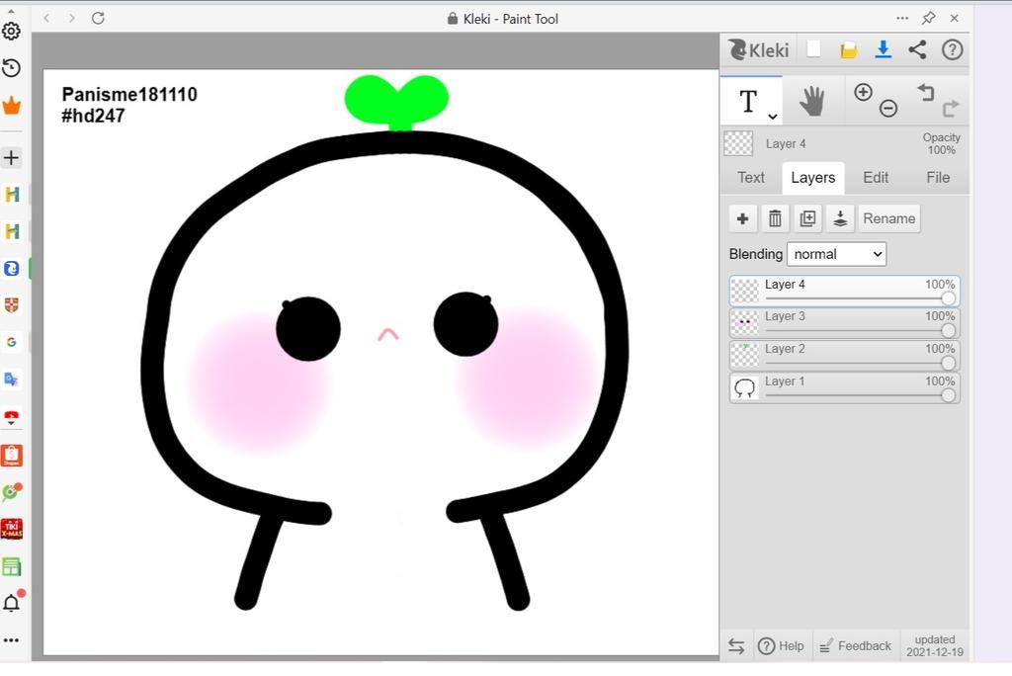
Task: Open the Tiki X-MAS shortcut in the sidebar
Action: coord(12,530)
